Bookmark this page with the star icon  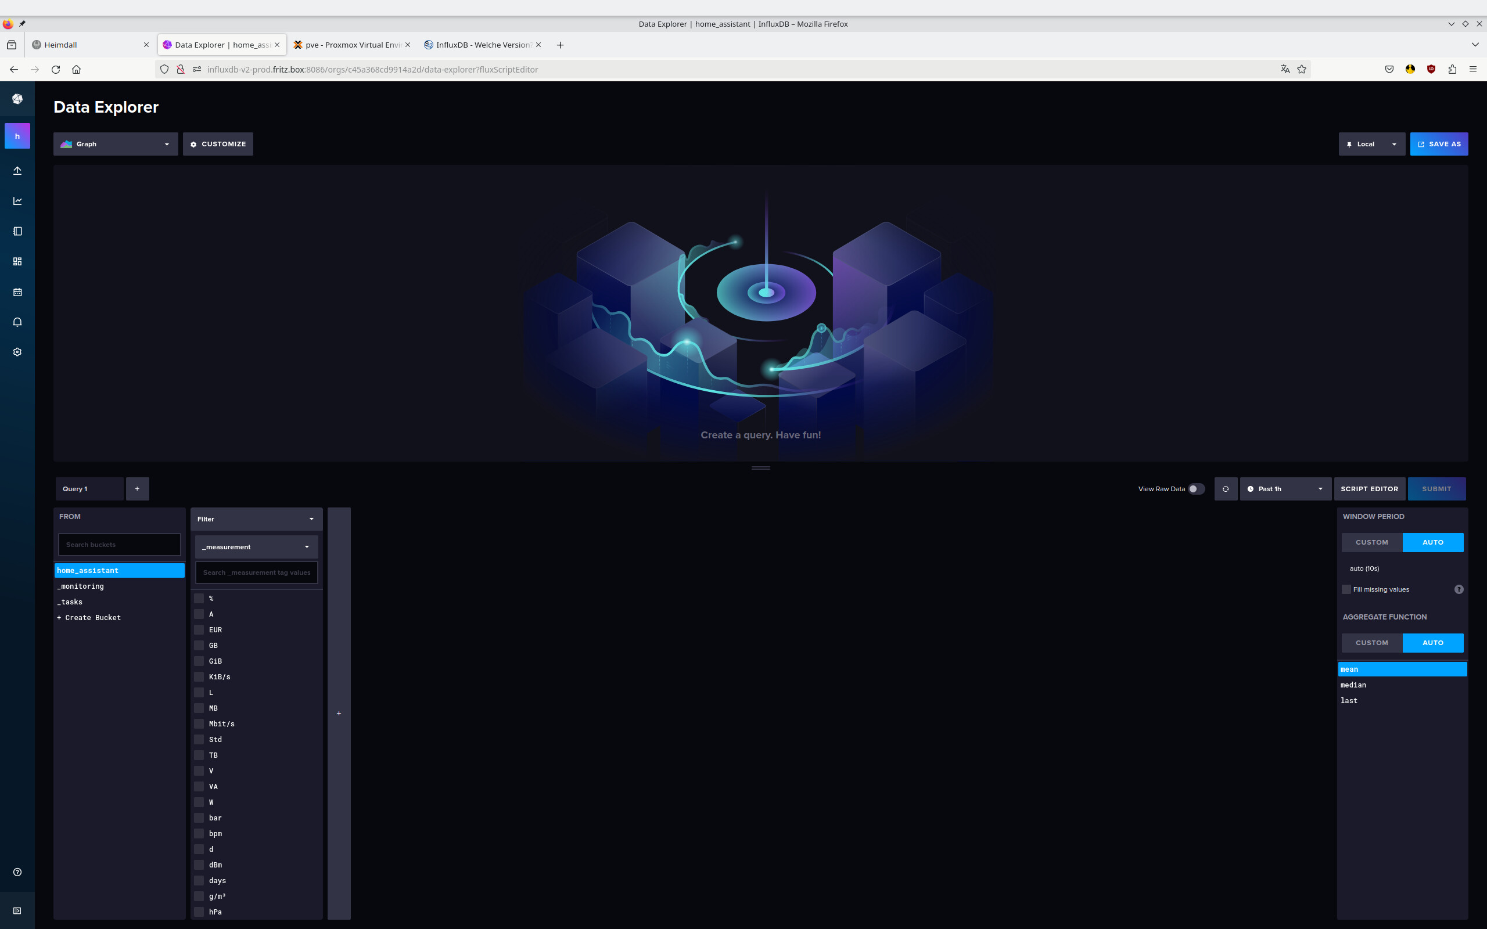1302,70
